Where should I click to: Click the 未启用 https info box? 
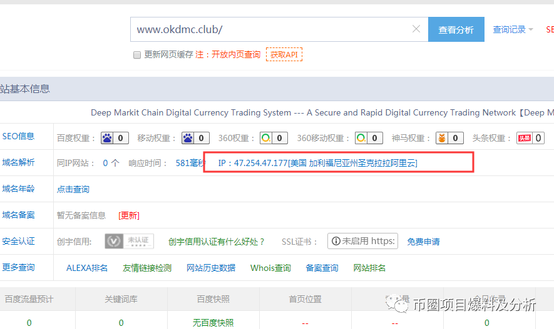click(x=363, y=241)
